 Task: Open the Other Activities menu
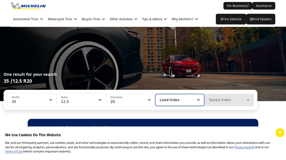(x=123, y=19)
